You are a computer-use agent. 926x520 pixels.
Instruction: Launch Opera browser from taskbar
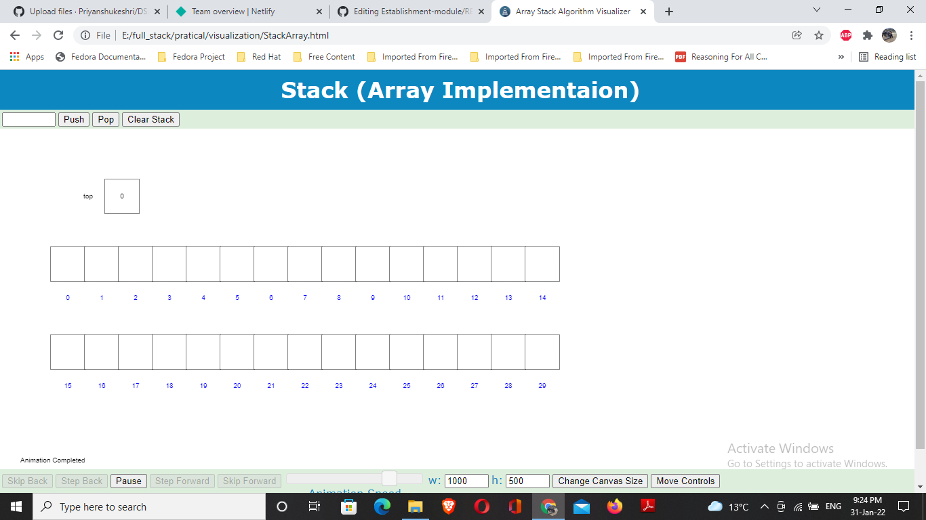coord(482,506)
